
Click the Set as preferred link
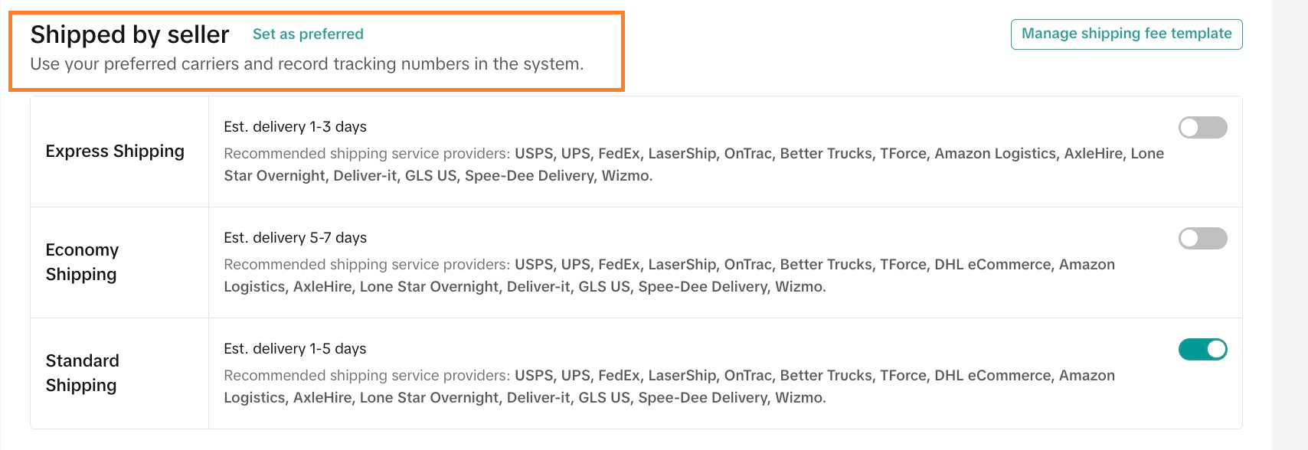(308, 34)
